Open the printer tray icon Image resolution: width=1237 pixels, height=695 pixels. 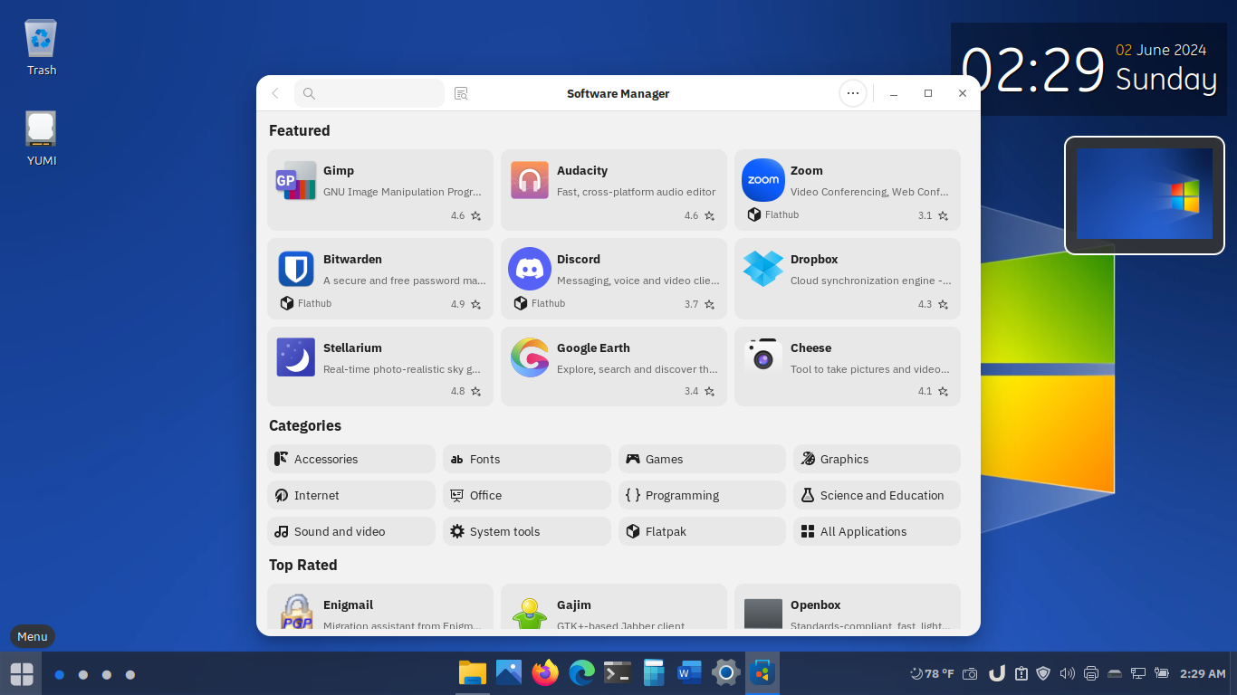click(1091, 673)
